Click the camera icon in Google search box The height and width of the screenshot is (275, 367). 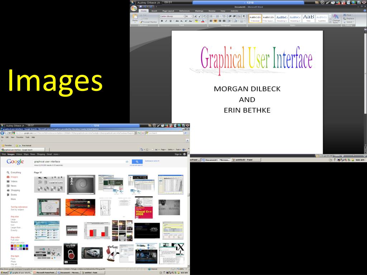127,161
